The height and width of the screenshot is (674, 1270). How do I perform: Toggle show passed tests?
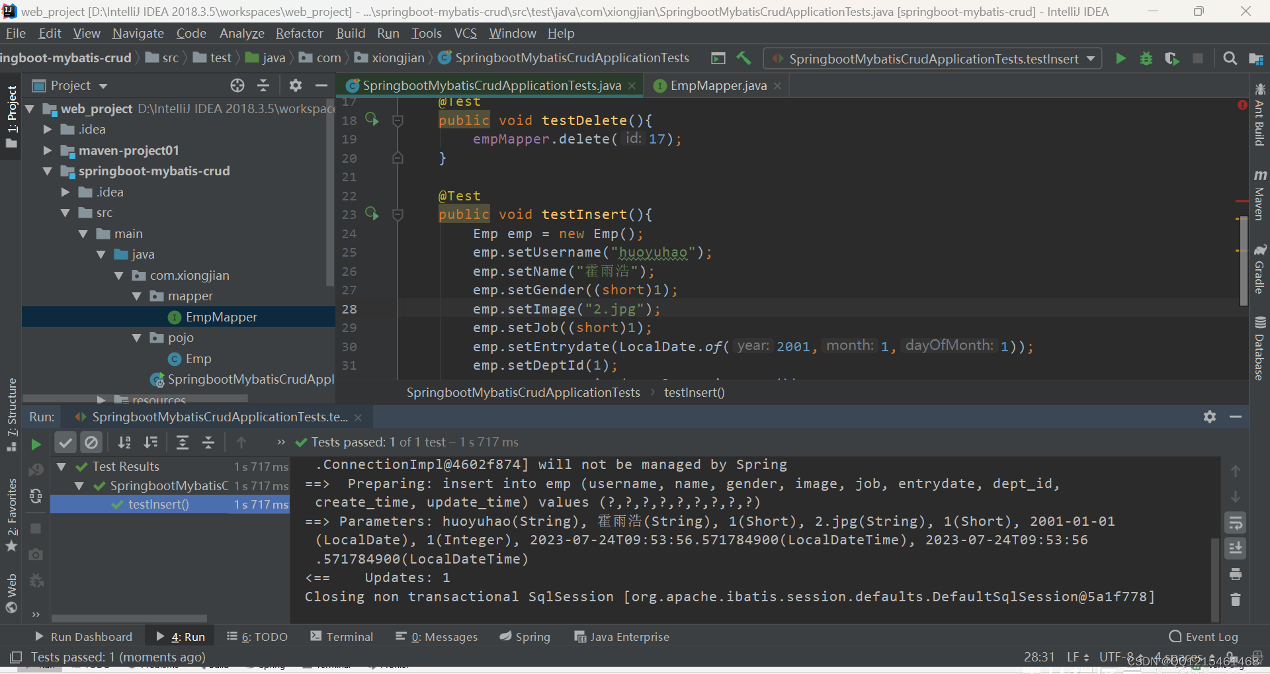click(x=65, y=442)
